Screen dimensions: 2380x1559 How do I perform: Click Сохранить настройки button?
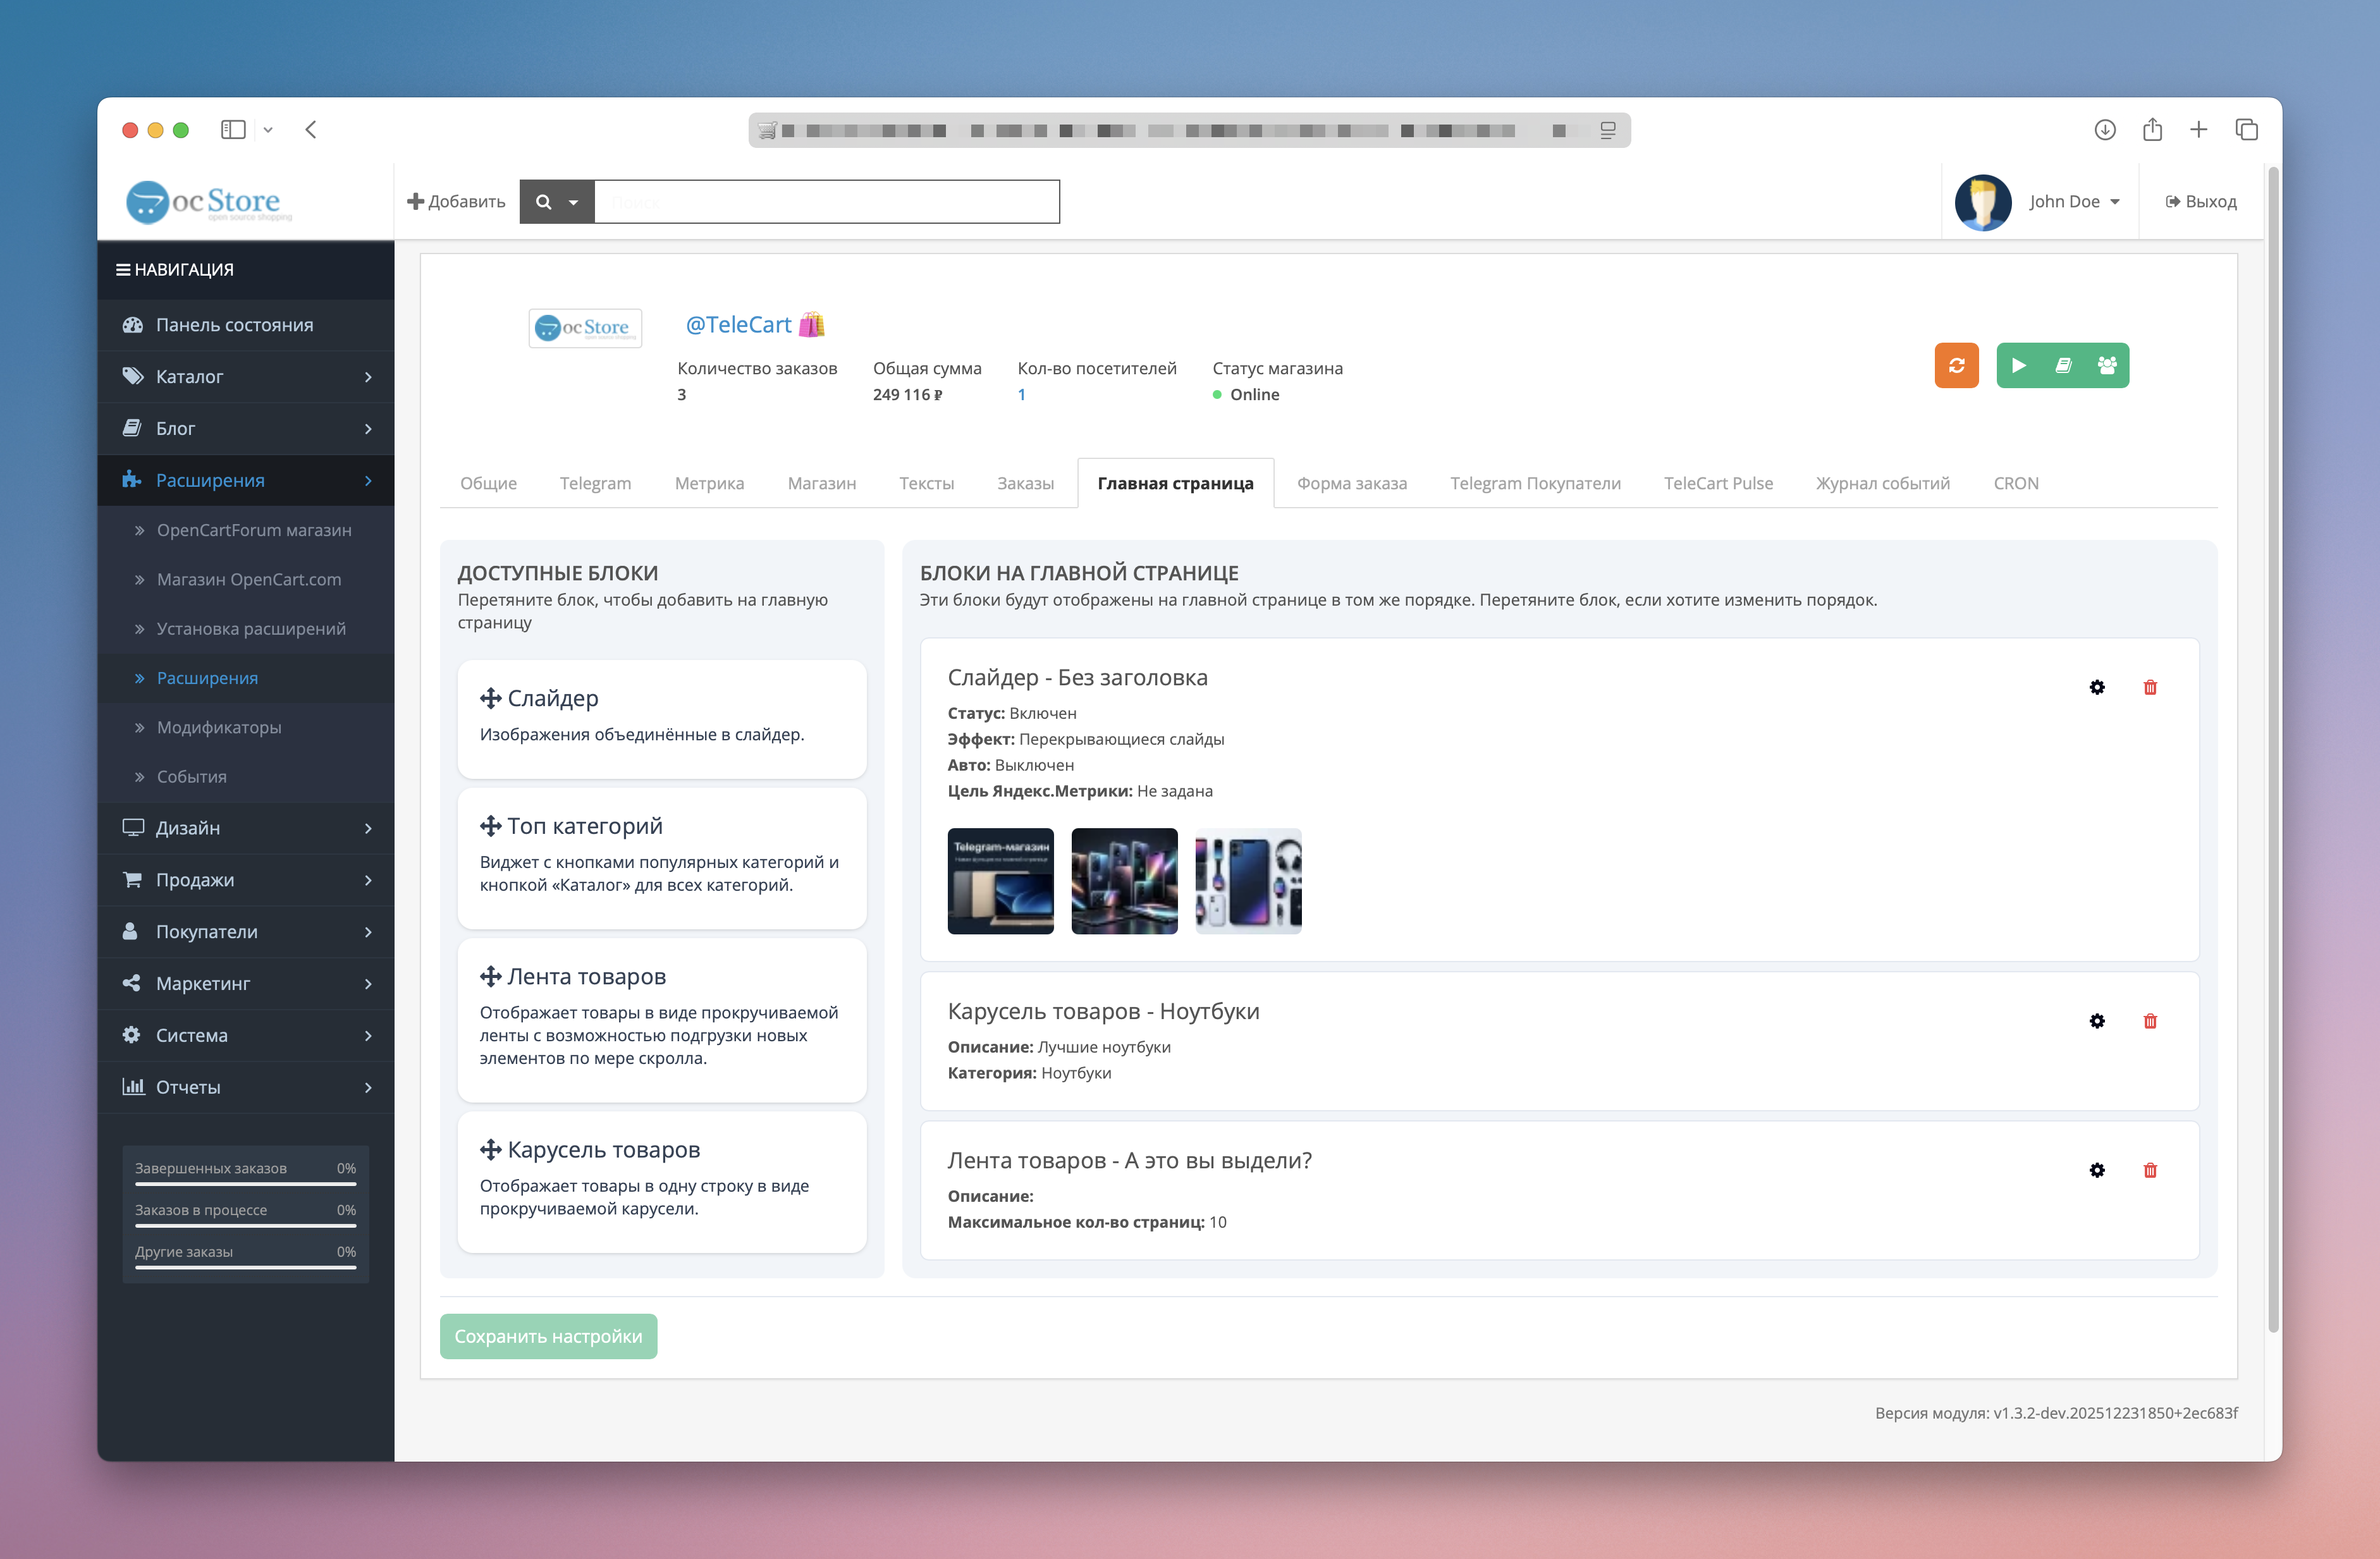548,1336
